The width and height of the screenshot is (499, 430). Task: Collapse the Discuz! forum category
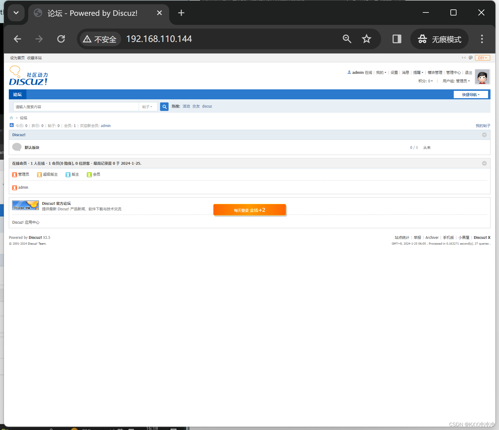484,135
